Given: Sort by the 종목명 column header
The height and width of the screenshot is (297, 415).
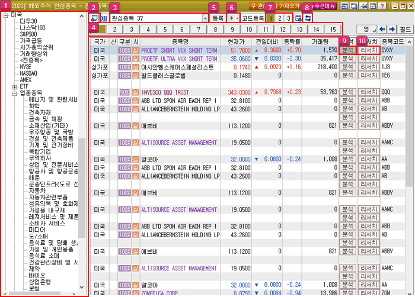Looking at the screenshot, I should coord(180,42).
